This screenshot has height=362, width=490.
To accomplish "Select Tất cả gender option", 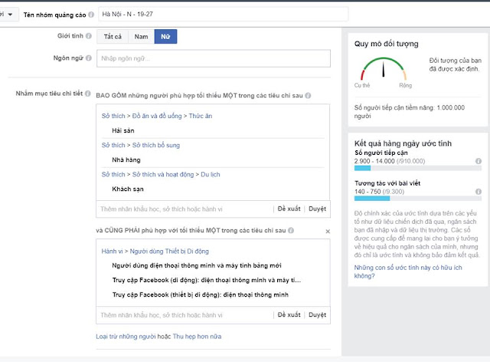I will (113, 37).
